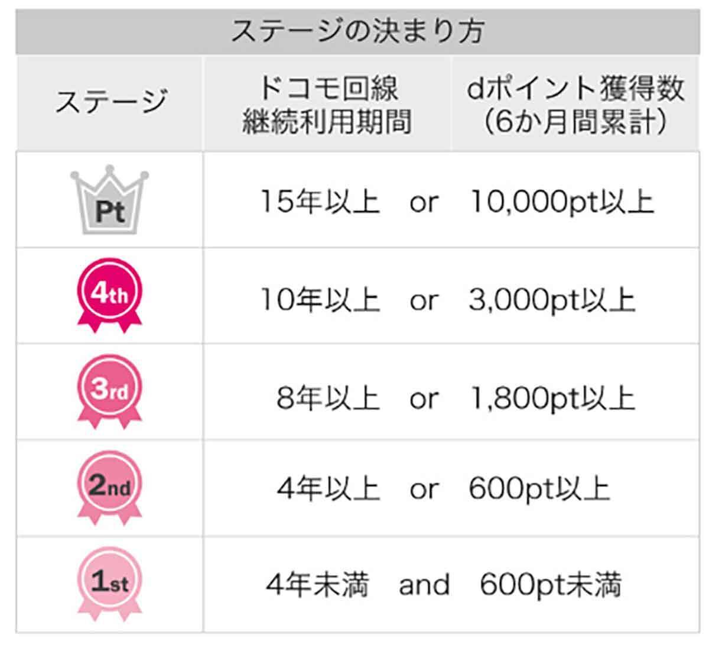
Task: Click the 8年以上 text
Action: click(x=327, y=399)
